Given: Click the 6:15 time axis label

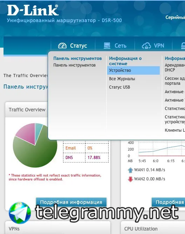Looking at the screenshot, I should click(171, 161).
